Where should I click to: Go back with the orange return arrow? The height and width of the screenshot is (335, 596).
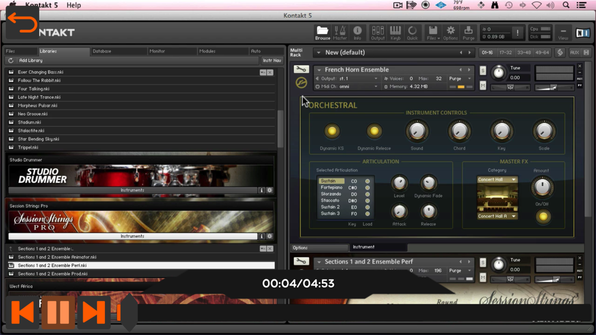[x=22, y=23]
